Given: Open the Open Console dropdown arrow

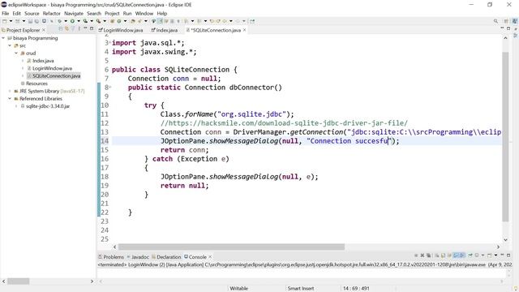Looking at the screenshot, I should pos(495,255).
